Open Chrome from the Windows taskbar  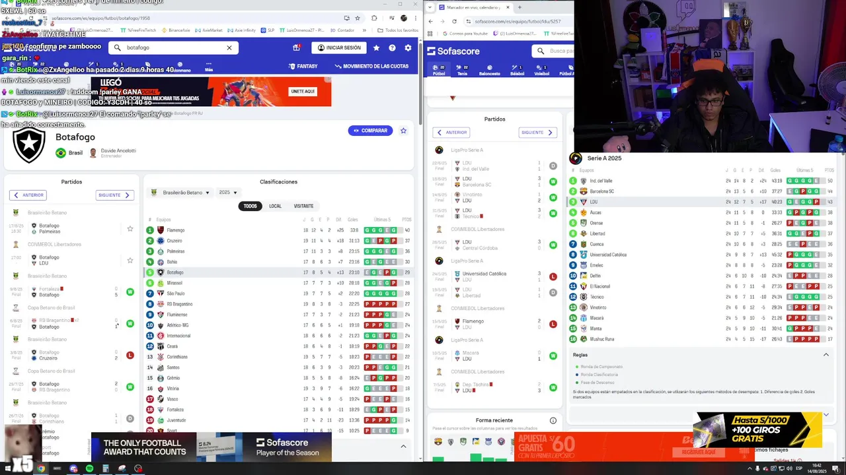pyautogui.click(x=41, y=468)
